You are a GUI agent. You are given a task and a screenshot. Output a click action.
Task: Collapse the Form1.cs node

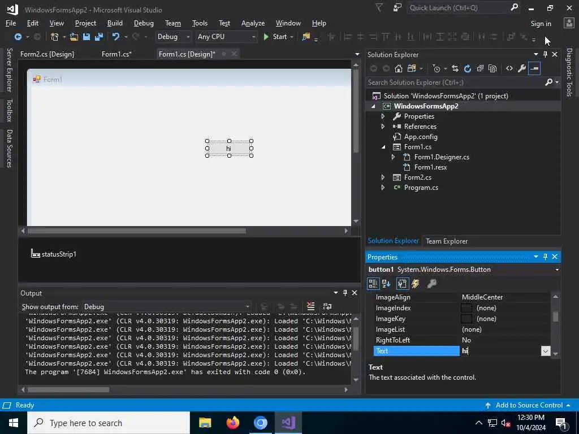[383, 147]
